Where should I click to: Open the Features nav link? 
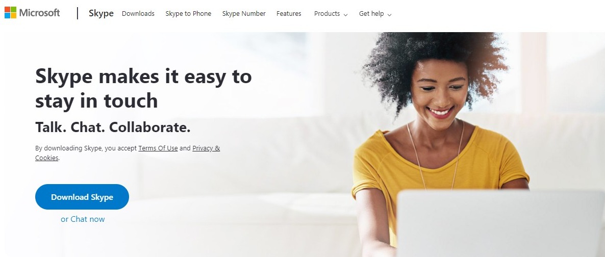[289, 13]
